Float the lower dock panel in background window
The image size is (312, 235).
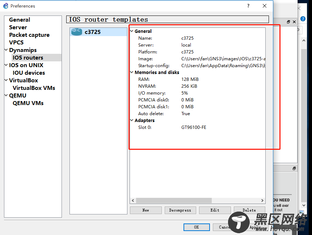click(x=294, y=169)
